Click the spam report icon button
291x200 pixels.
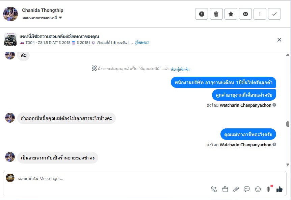coord(202,14)
